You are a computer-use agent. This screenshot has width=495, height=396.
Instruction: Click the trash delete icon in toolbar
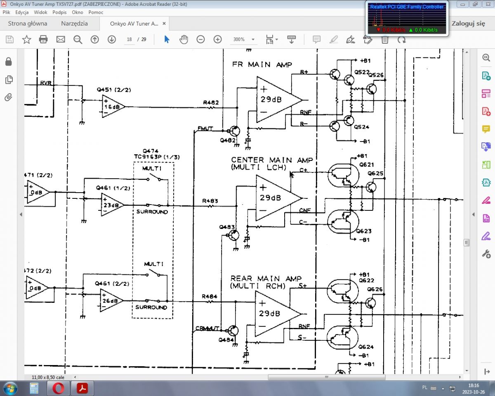pyautogui.click(x=384, y=40)
